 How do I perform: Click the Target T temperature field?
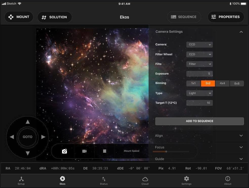(199, 103)
